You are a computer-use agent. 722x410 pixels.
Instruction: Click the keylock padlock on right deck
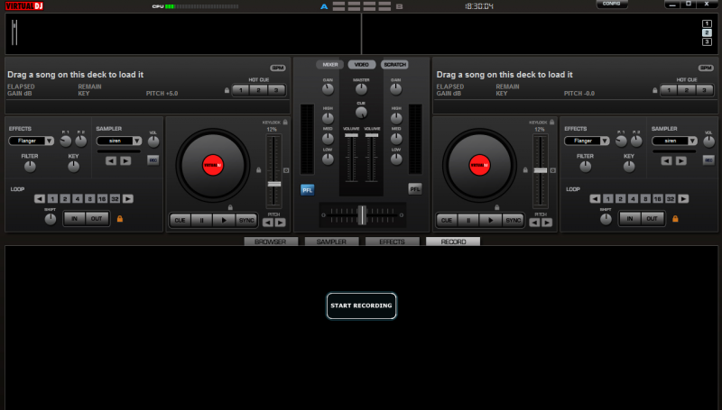click(552, 122)
